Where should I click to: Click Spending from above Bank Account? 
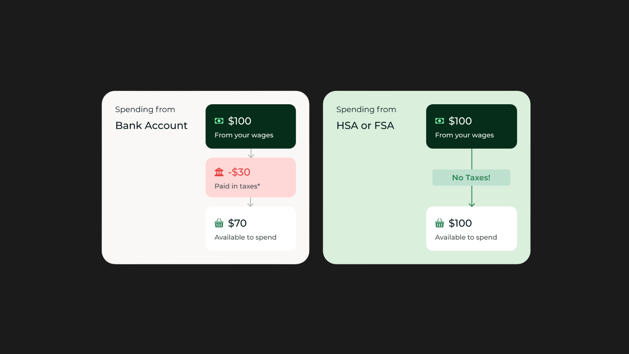click(x=145, y=109)
